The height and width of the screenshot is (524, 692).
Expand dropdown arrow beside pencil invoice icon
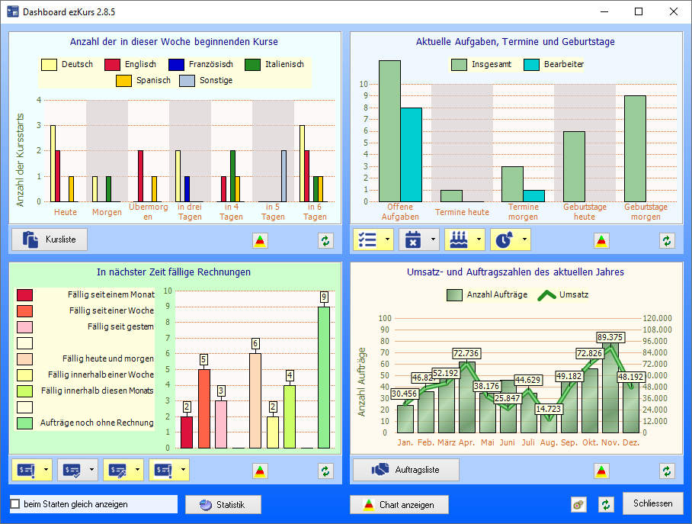pyautogui.click(x=139, y=470)
